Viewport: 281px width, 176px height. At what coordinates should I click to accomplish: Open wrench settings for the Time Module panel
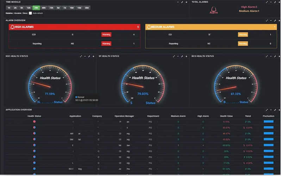[x=182, y=2]
